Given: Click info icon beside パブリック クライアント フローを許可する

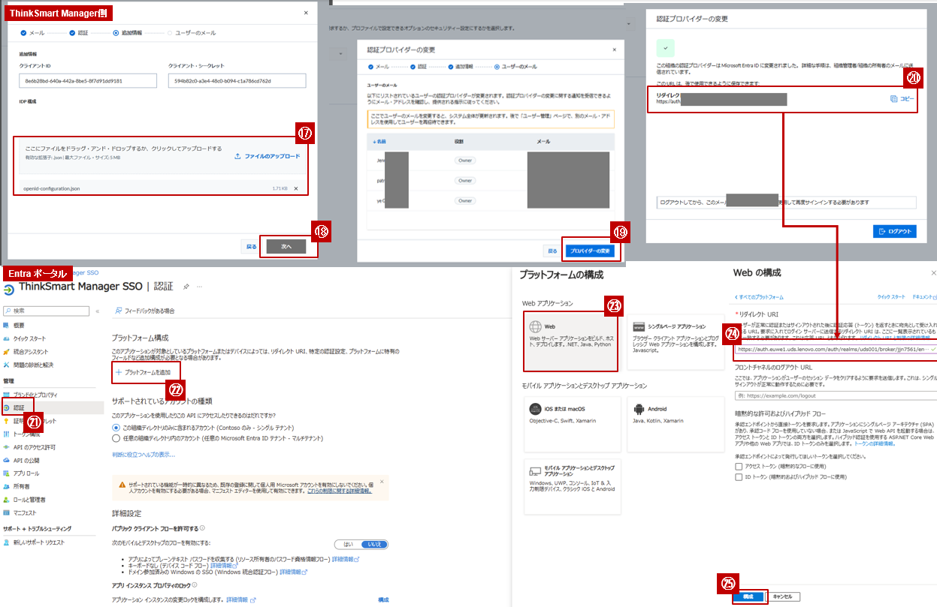Looking at the screenshot, I should [203, 528].
